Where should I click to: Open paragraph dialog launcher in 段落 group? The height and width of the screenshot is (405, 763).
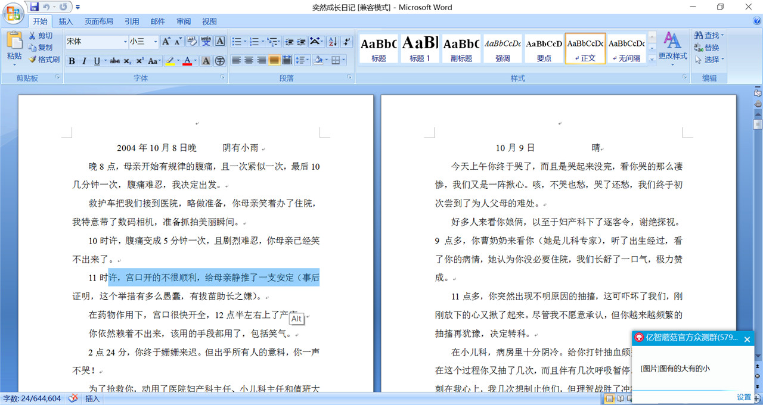[349, 77]
